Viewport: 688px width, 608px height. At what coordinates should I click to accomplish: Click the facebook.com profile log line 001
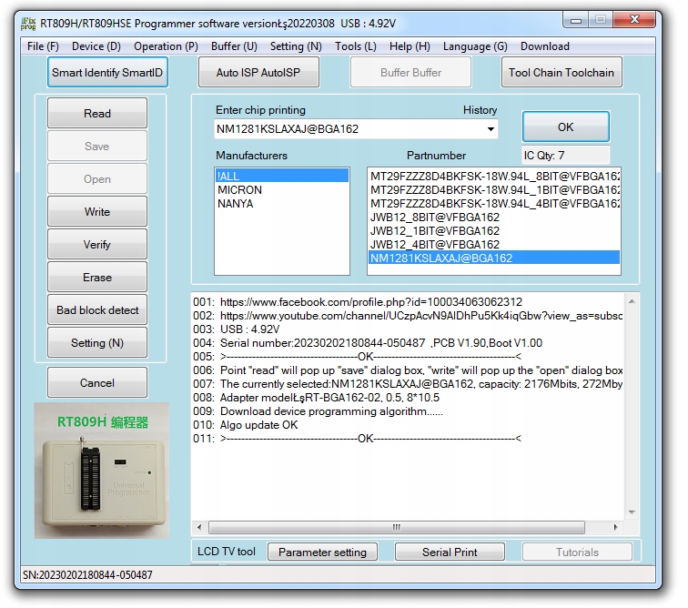tap(358, 302)
